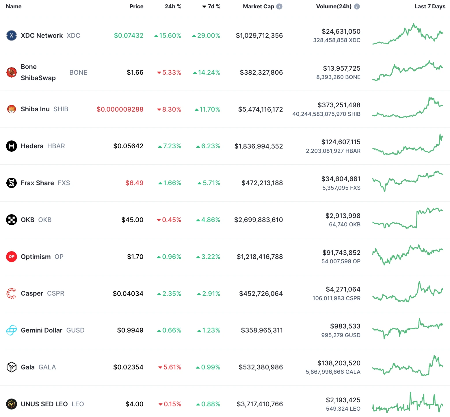The height and width of the screenshot is (417, 450).
Task: Open the Casper 7-day sparkline chart
Action: coord(408,292)
